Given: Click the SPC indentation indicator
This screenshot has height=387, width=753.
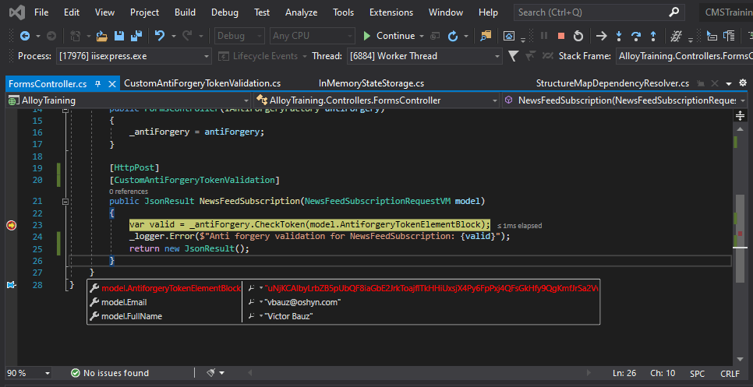Looking at the screenshot, I should pos(697,373).
